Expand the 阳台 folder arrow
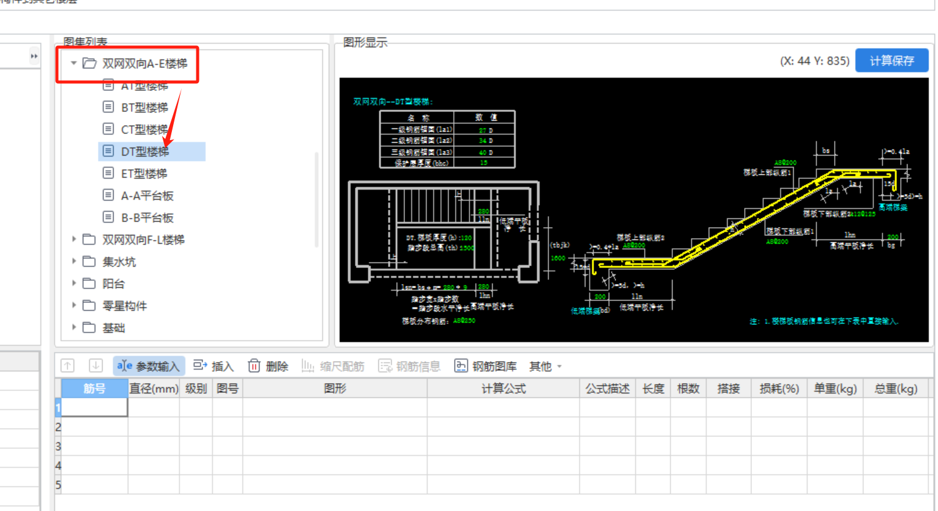The width and height of the screenshot is (938, 511). coord(73,283)
